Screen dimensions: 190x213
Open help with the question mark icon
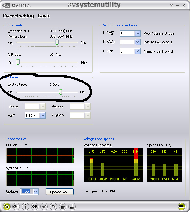(171, 5)
